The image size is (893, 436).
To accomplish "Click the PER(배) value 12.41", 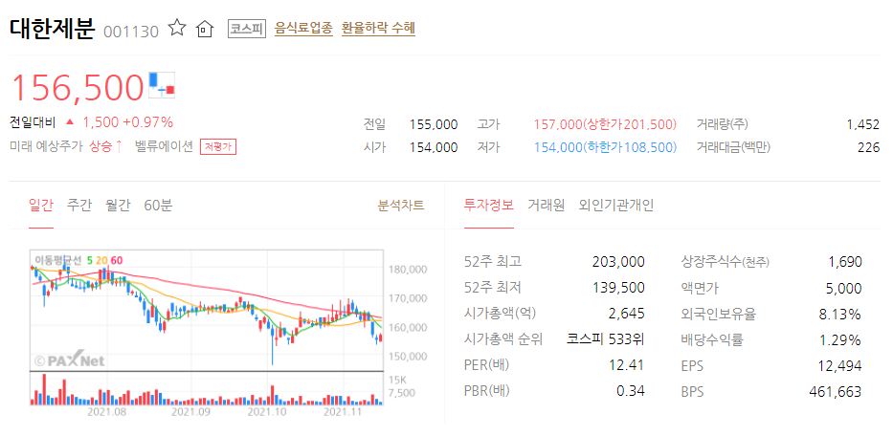I will [628, 365].
